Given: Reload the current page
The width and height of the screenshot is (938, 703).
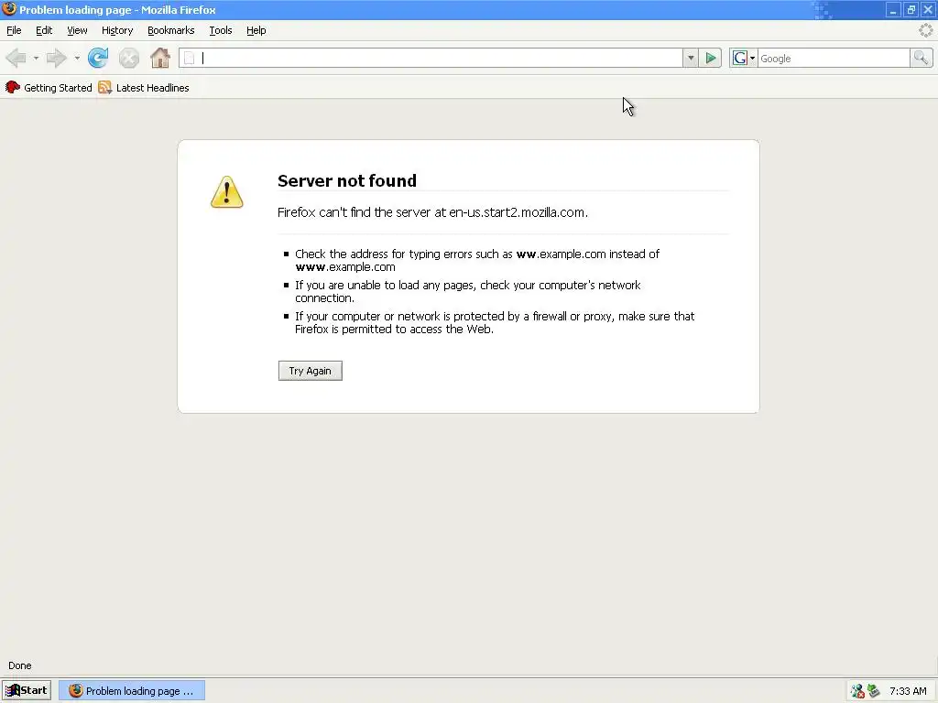Looking at the screenshot, I should click(98, 58).
